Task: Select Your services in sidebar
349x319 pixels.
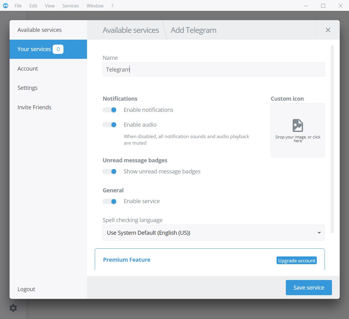Action: (48, 49)
